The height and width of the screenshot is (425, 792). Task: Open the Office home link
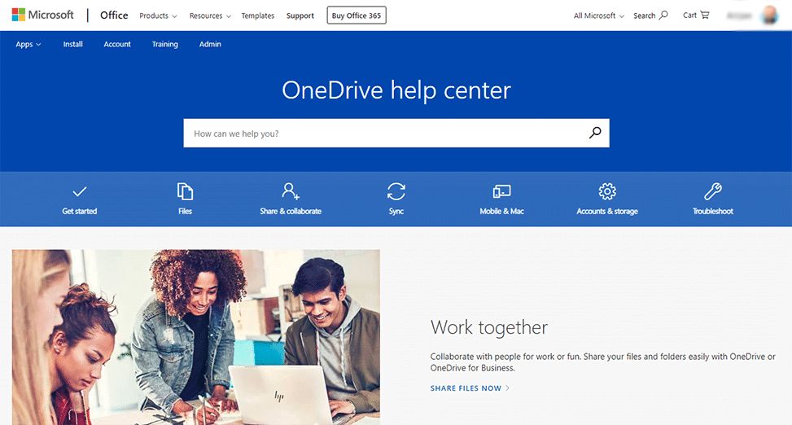pyautogui.click(x=114, y=15)
